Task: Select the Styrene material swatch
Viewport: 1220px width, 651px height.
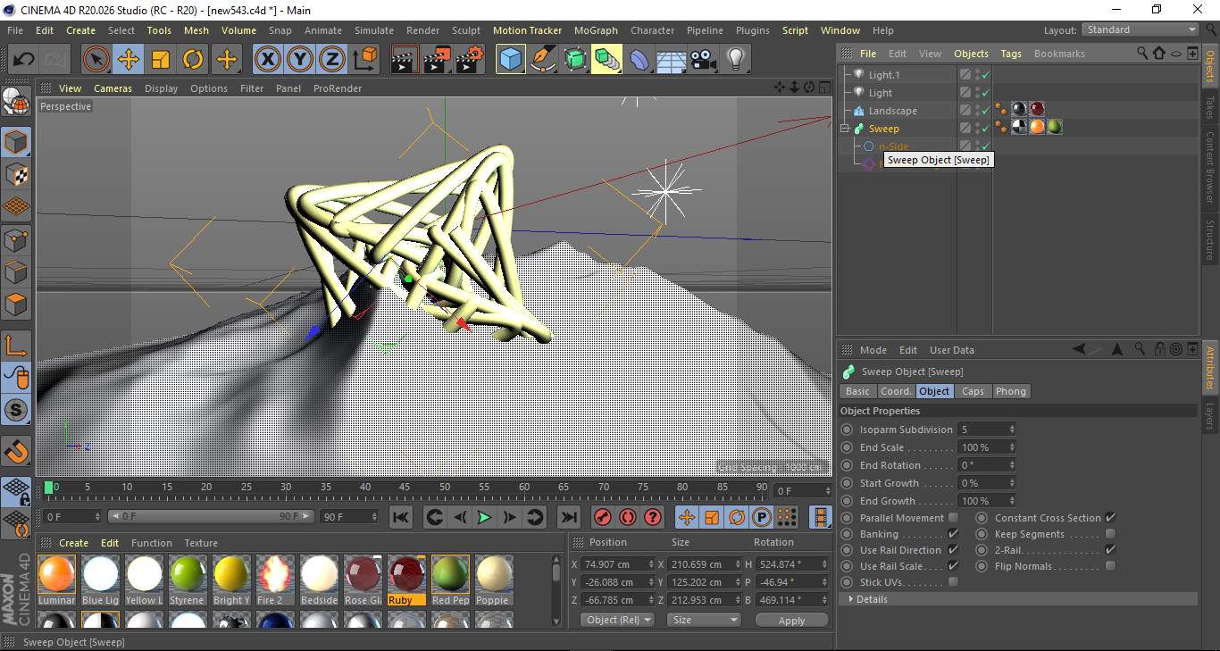Action: pyautogui.click(x=188, y=580)
